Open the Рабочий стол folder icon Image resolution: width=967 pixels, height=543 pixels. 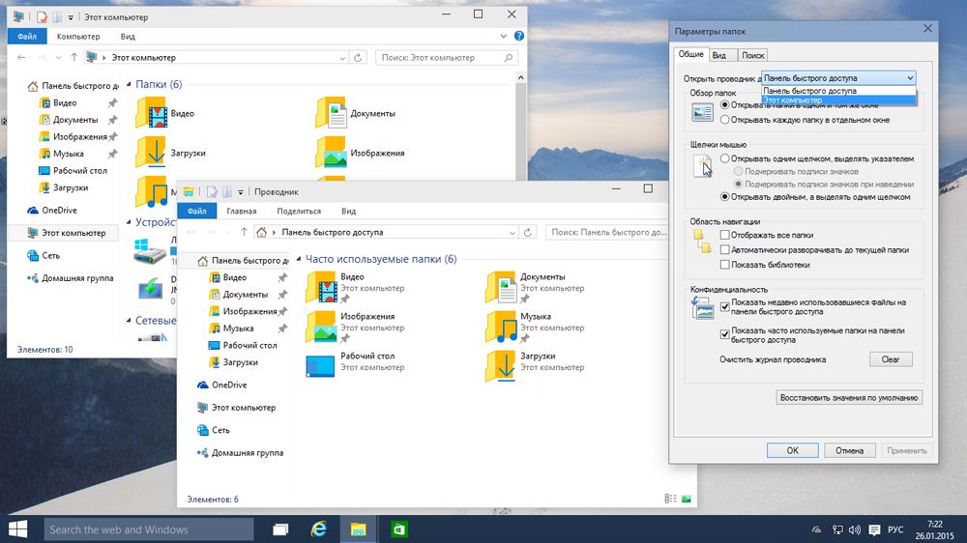coord(320,365)
